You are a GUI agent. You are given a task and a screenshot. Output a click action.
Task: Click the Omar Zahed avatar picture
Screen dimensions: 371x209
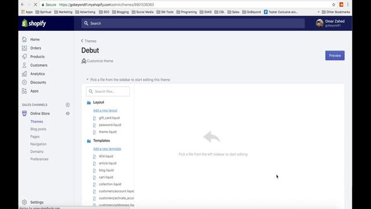point(319,23)
